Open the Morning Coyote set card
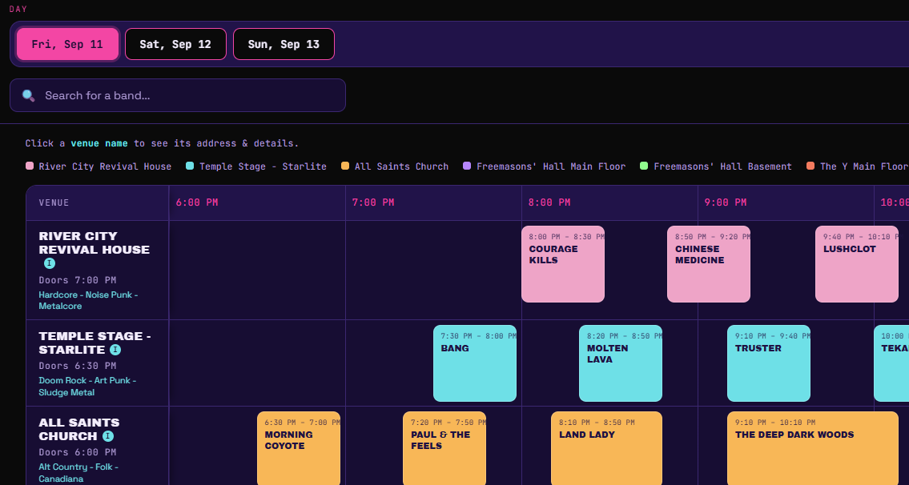Image resolution: width=909 pixels, height=485 pixels. pyautogui.click(x=299, y=448)
